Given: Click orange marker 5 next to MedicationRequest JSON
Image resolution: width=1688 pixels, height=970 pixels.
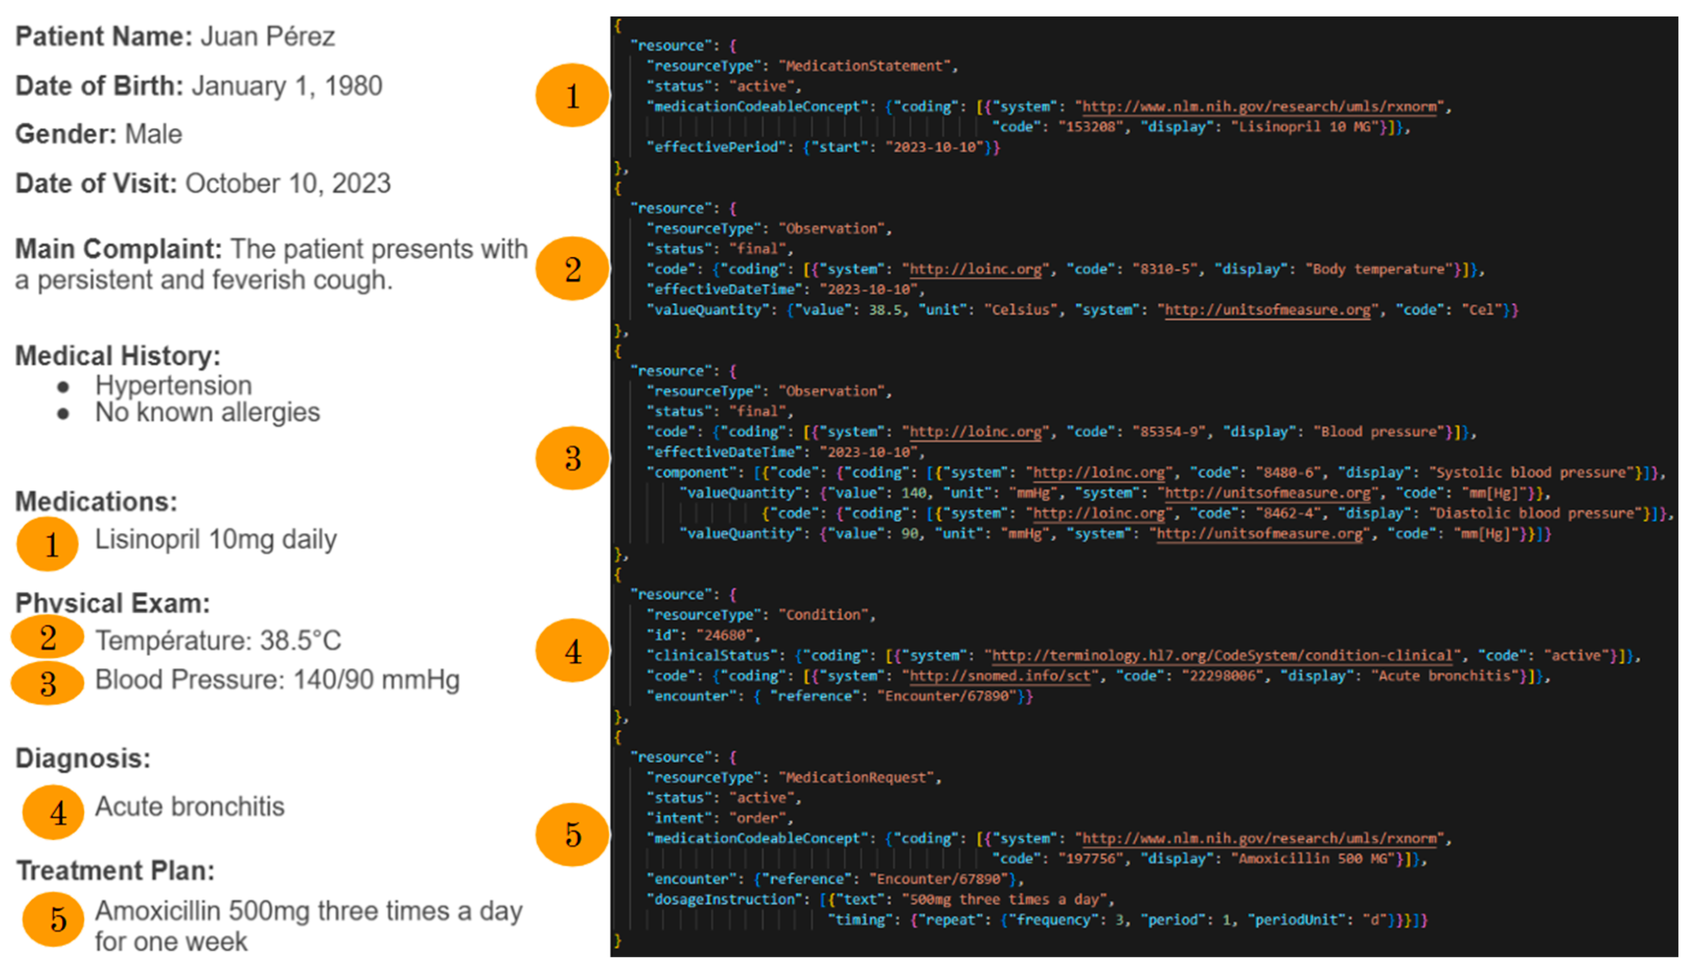Looking at the screenshot, I should [572, 834].
